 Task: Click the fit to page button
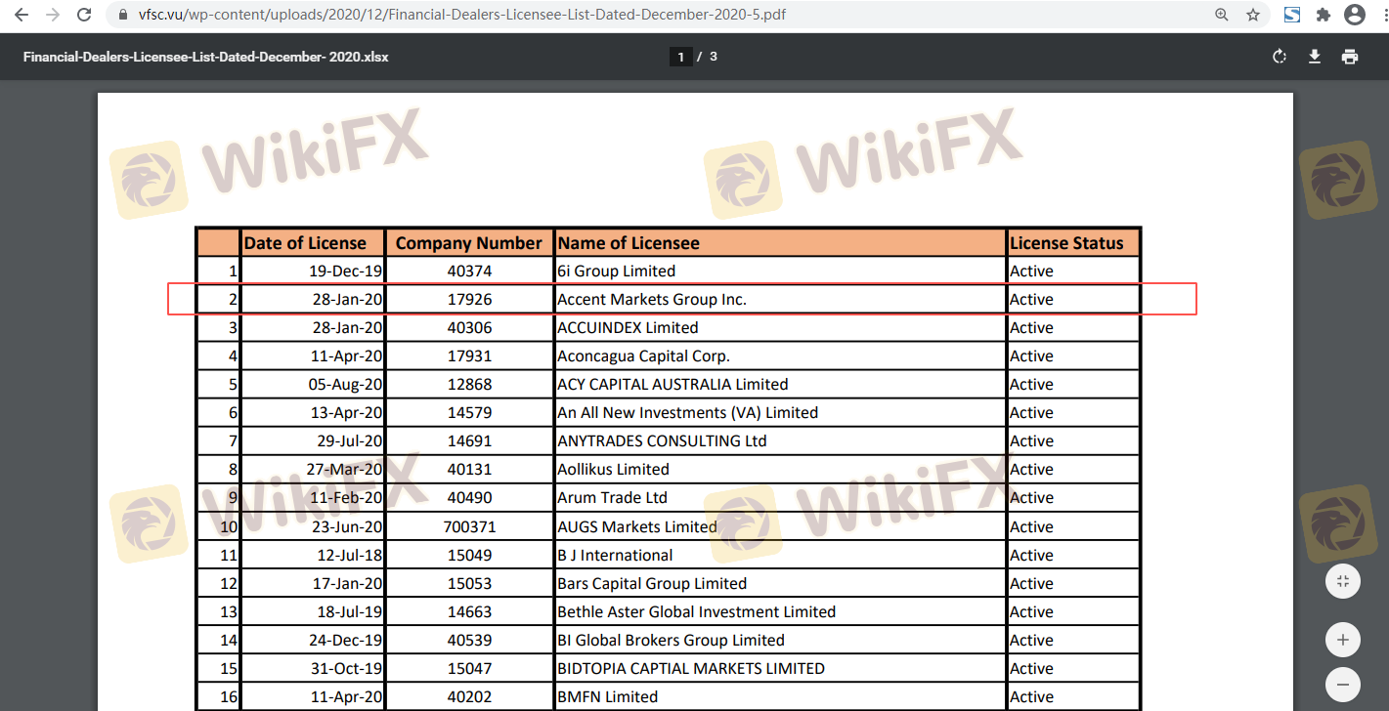coord(1343,582)
